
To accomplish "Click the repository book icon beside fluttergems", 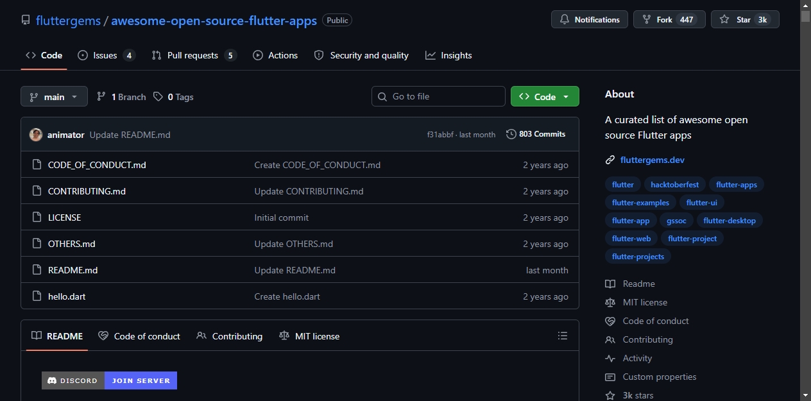I will (x=26, y=21).
